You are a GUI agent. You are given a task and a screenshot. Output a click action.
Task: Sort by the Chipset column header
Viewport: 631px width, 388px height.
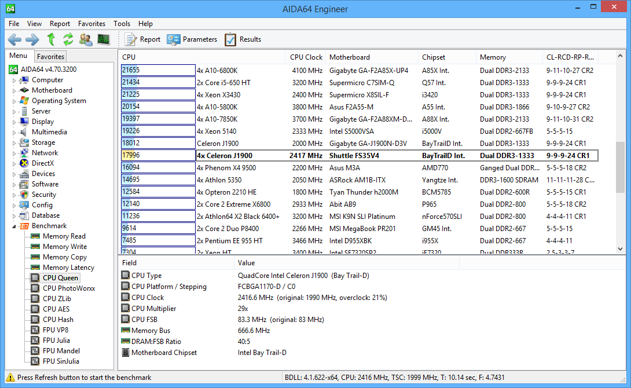pos(447,57)
